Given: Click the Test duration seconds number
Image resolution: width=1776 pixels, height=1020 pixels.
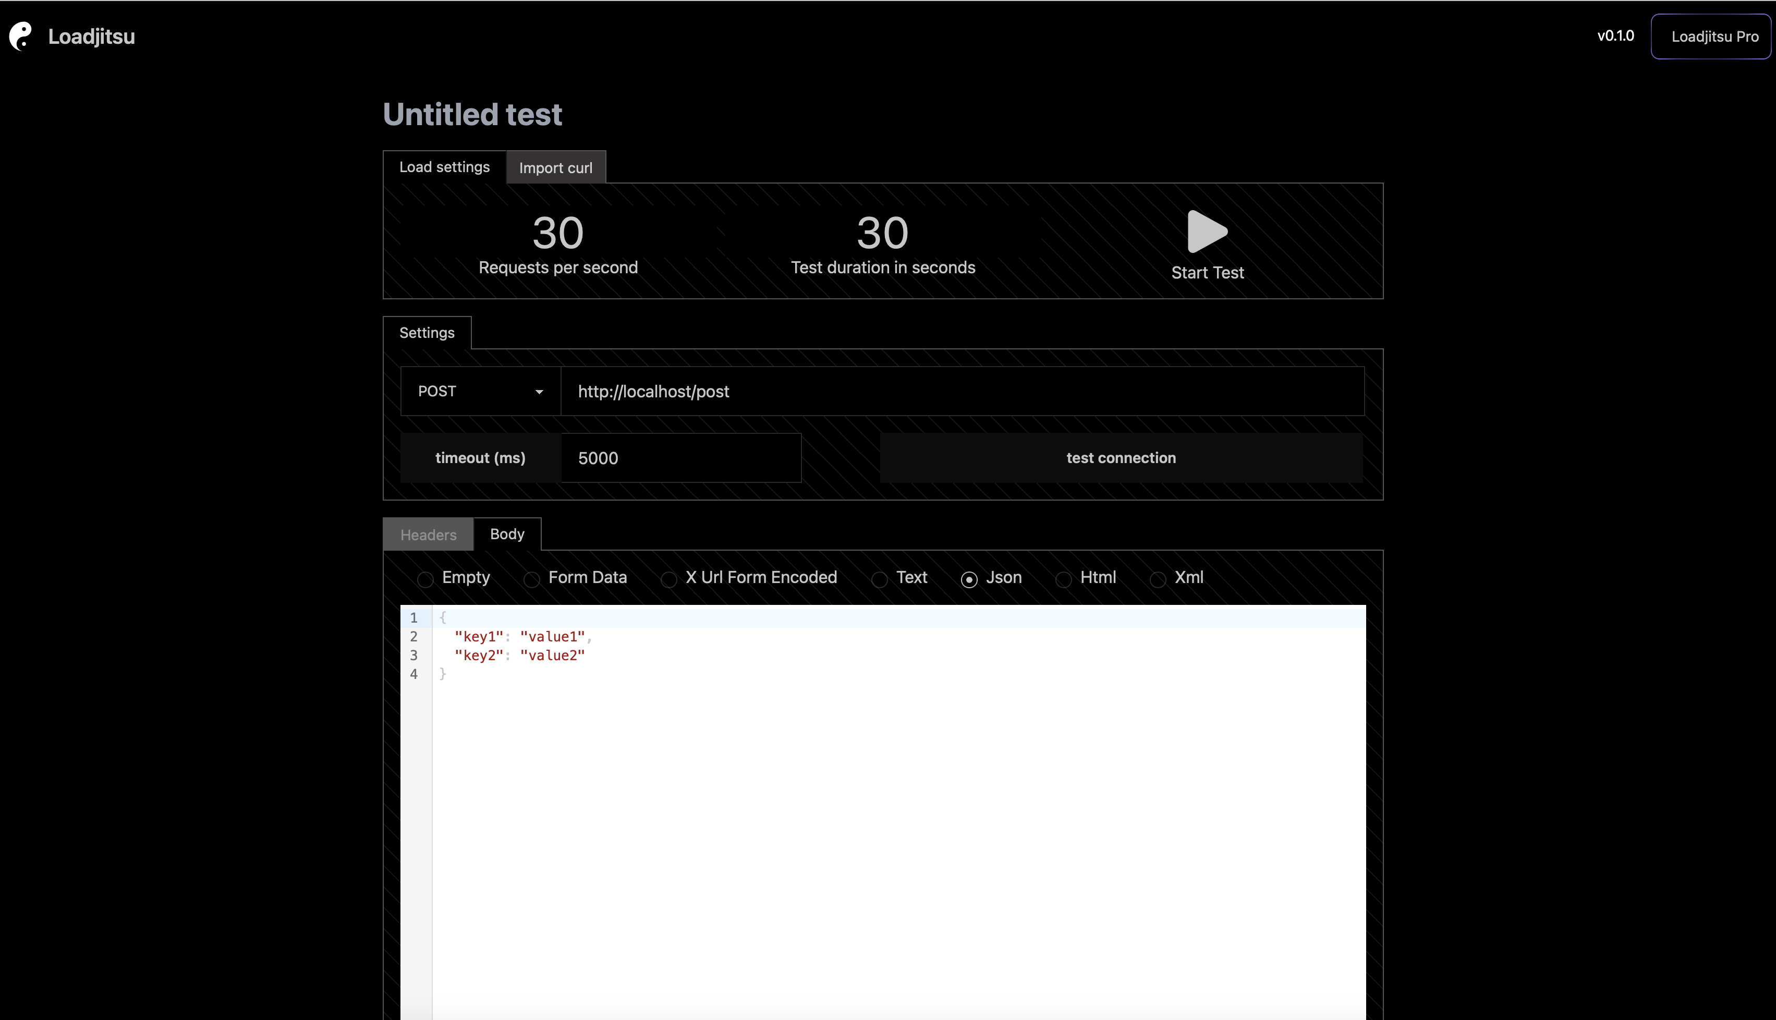Looking at the screenshot, I should 882,233.
